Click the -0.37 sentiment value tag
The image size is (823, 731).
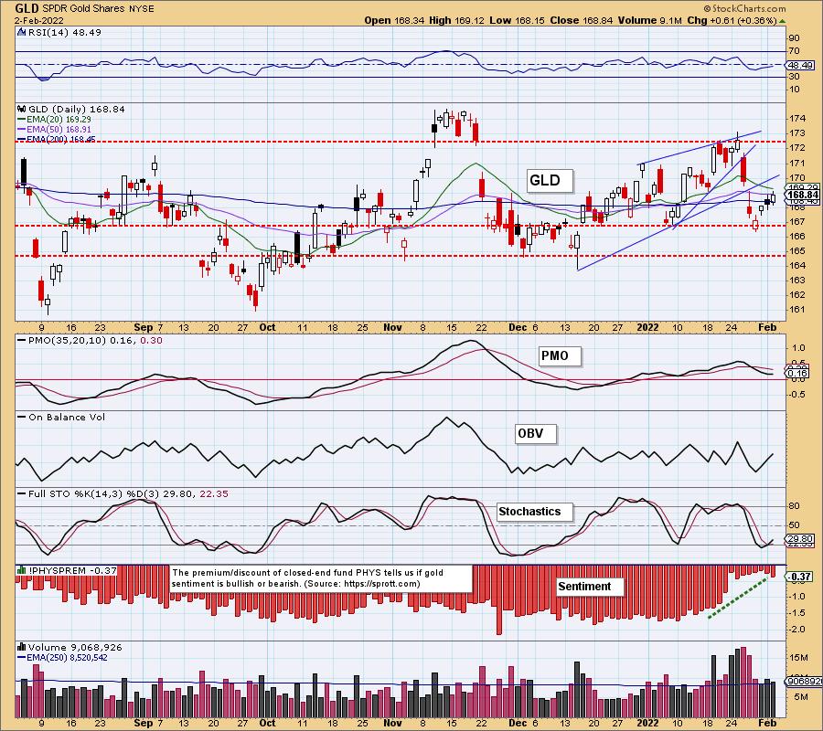799,577
